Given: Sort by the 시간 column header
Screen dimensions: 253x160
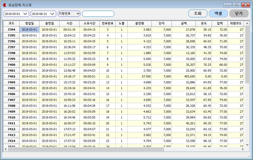Looking at the screenshot, I should click(69, 23).
